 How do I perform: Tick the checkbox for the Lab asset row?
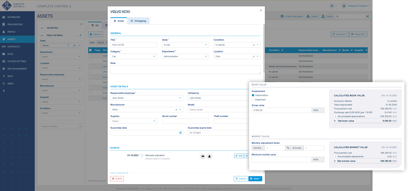point(90,67)
